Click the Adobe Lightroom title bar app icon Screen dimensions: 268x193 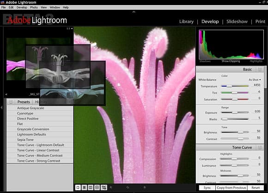pos(2,2)
